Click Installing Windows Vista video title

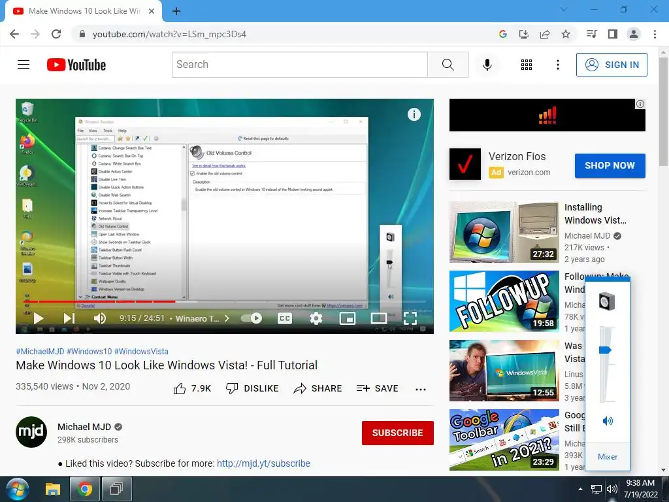[595, 214]
